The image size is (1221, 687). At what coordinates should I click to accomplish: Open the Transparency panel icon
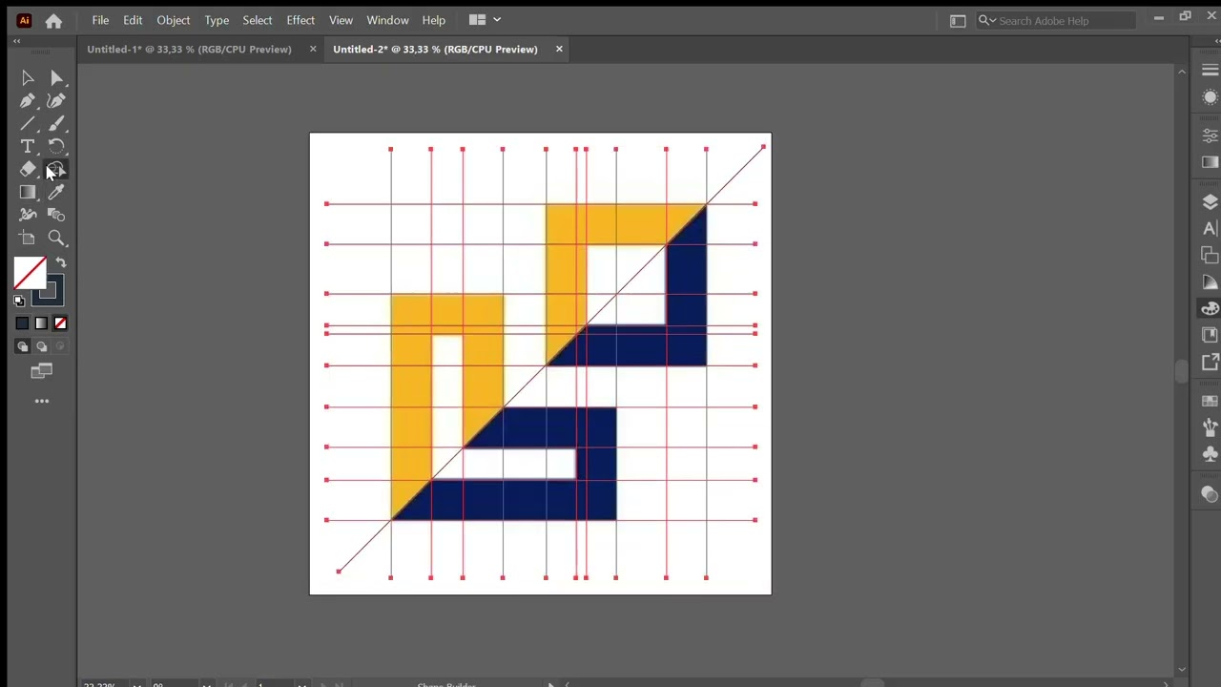click(x=1211, y=494)
